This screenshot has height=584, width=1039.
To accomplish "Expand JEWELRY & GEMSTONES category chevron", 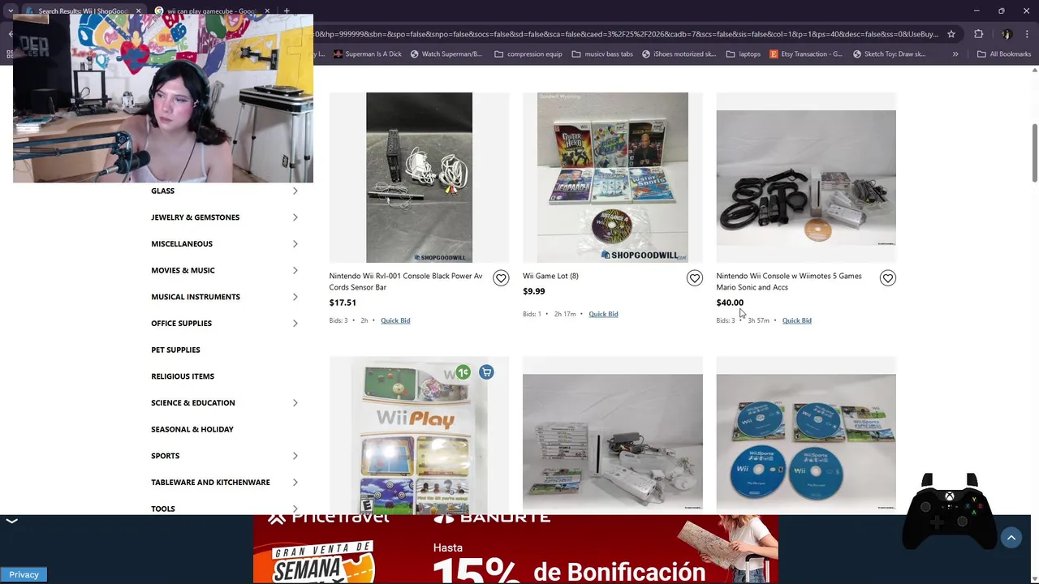I will 295,217.
